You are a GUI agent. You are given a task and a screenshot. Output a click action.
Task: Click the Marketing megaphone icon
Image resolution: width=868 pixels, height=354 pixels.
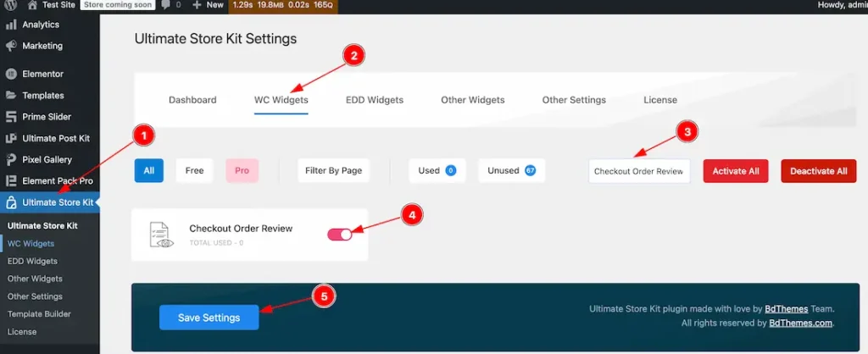tap(12, 46)
